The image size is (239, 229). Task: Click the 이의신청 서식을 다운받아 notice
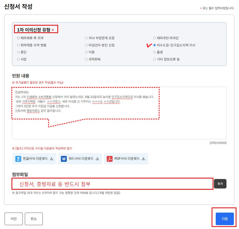(x=42, y=148)
